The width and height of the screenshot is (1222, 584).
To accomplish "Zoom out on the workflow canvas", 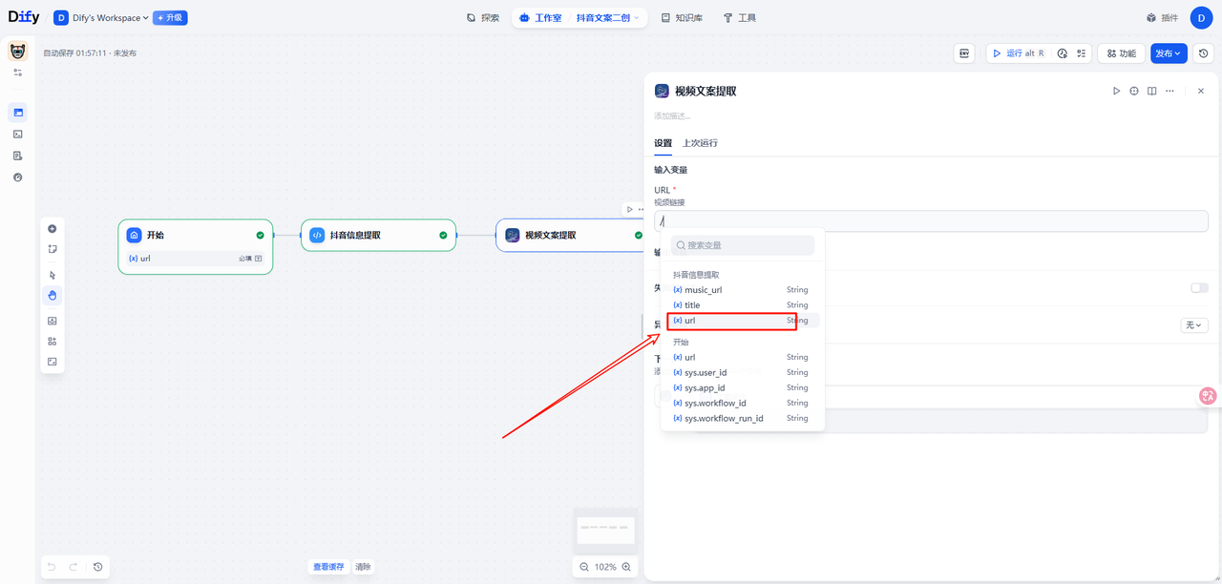I will pyautogui.click(x=583, y=567).
